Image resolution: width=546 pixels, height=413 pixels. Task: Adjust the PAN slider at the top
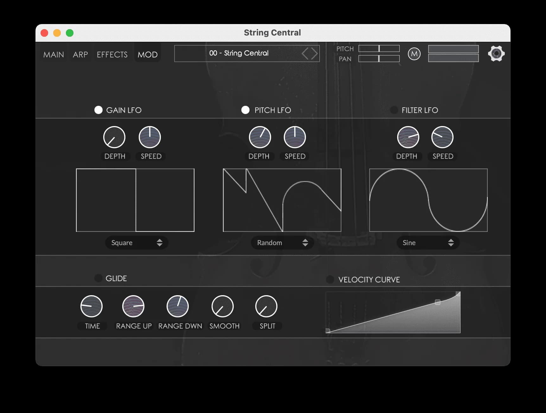click(x=379, y=59)
